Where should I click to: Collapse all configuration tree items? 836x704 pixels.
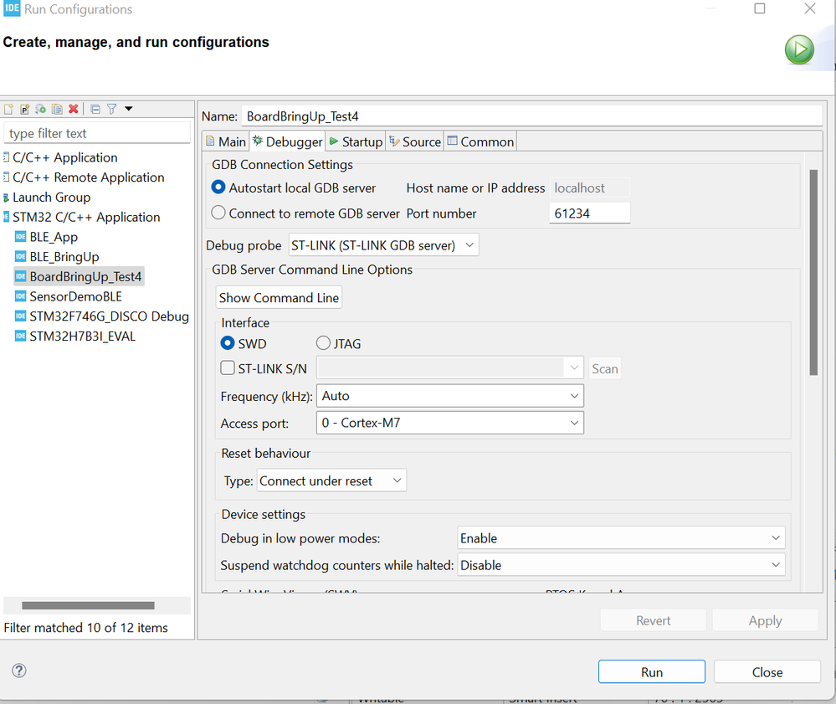tap(95, 109)
